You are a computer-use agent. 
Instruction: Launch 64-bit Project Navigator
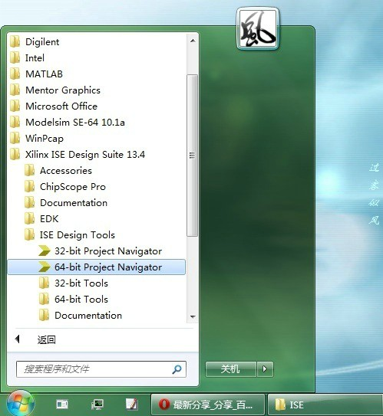[97, 267]
